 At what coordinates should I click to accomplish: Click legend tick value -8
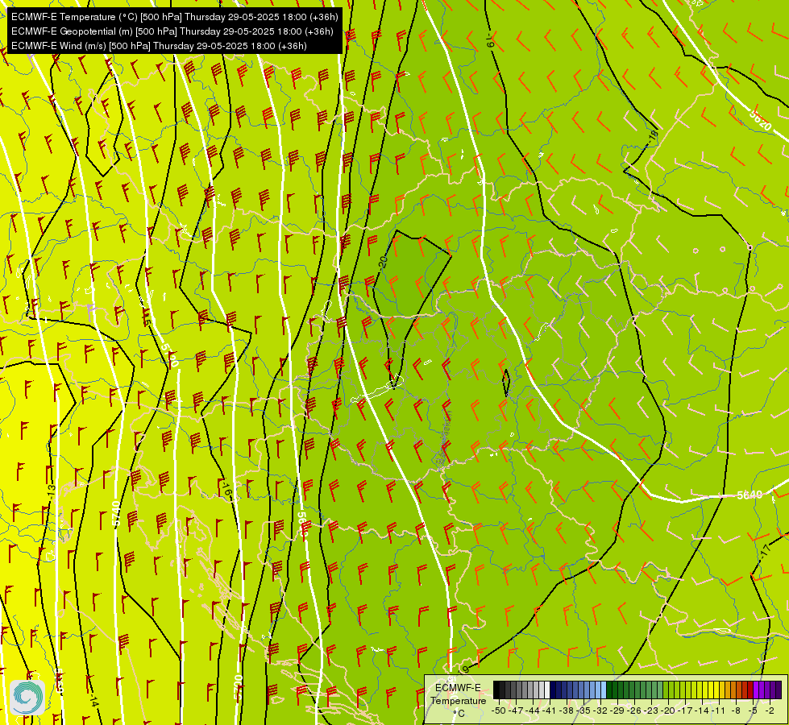pos(736,710)
